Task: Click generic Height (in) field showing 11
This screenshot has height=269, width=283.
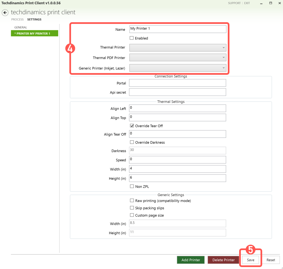Action: 177,233
